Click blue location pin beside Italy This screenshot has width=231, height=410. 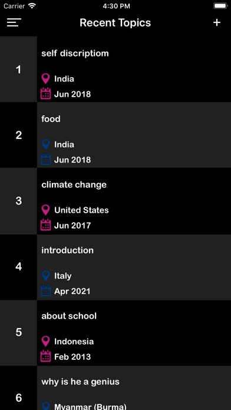click(x=45, y=276)
